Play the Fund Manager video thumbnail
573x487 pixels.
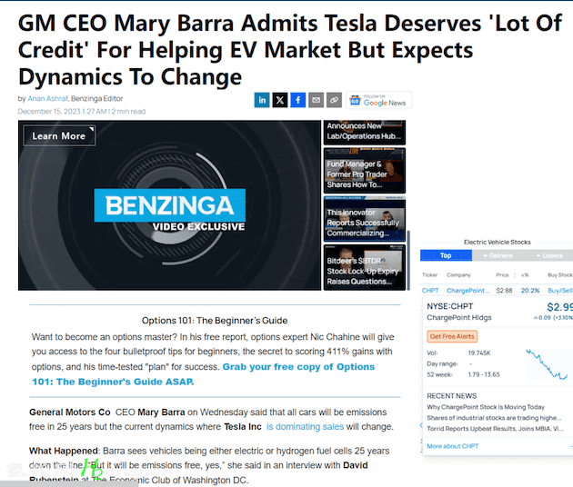click(x=365, y=171)
